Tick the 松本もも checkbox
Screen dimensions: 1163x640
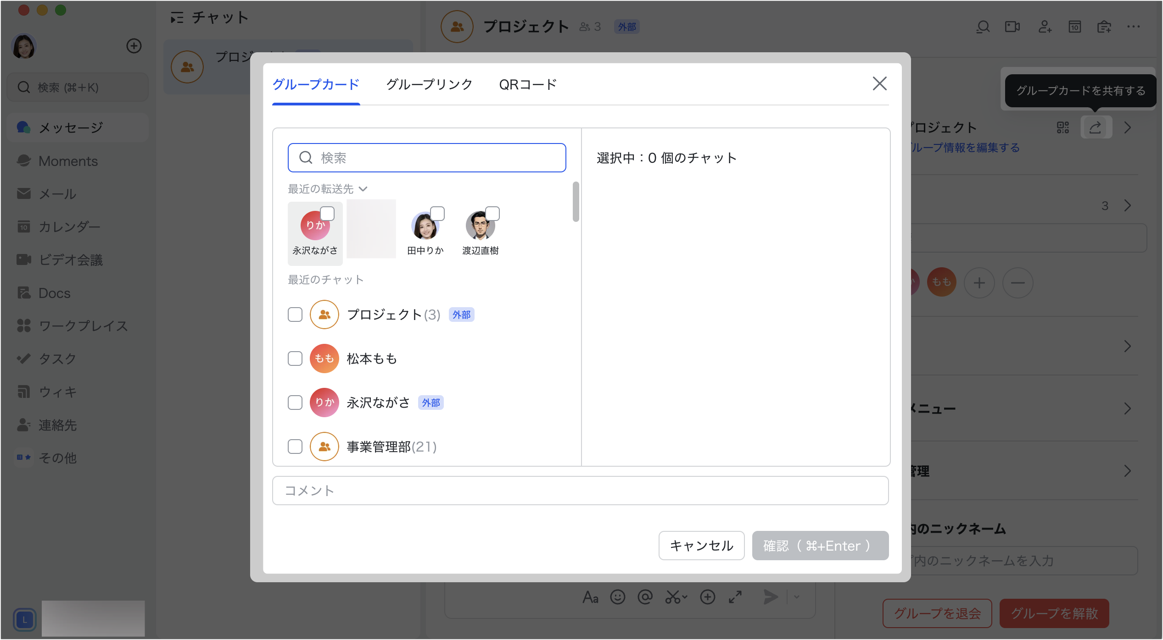[x=295, y=359]
